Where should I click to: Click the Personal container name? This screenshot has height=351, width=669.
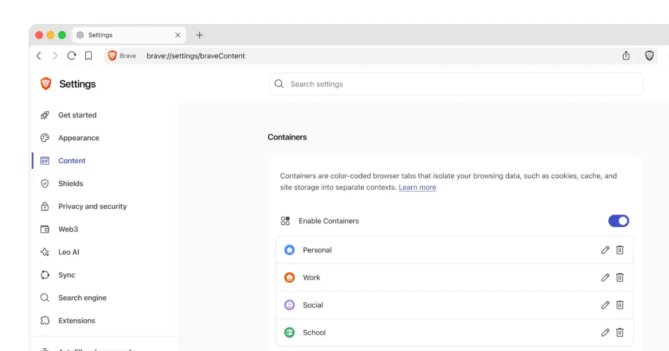(x=317, y=250)
